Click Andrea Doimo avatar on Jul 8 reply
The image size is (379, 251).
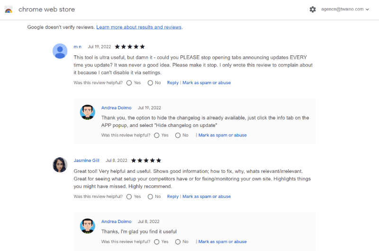coord(88,226)
